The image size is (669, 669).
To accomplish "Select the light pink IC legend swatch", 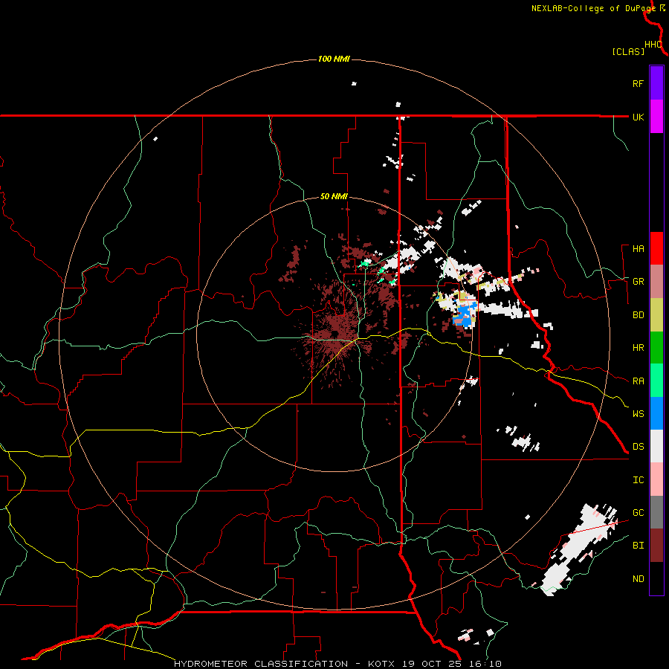I will pyautogui.click(x=656, y=479).
